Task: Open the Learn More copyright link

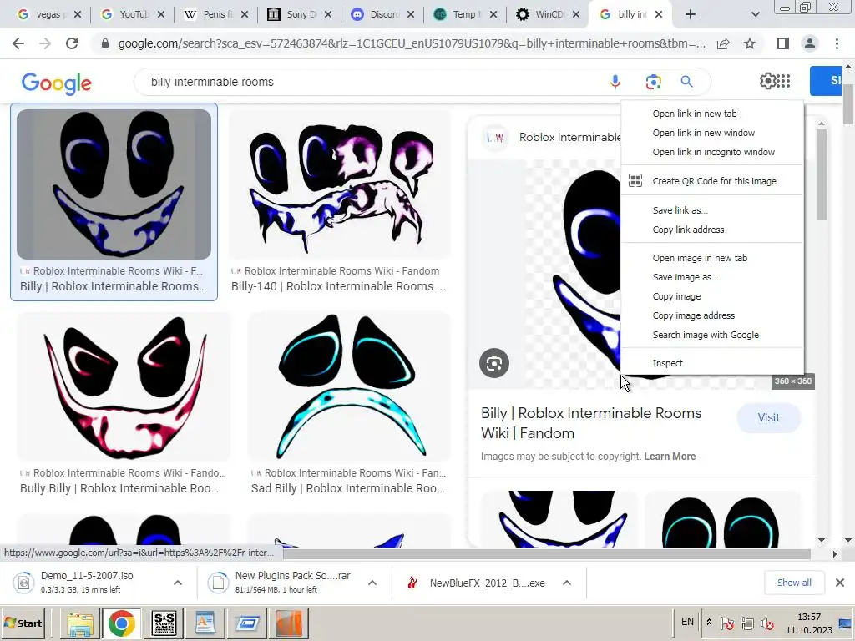Action: click(670, 457)
